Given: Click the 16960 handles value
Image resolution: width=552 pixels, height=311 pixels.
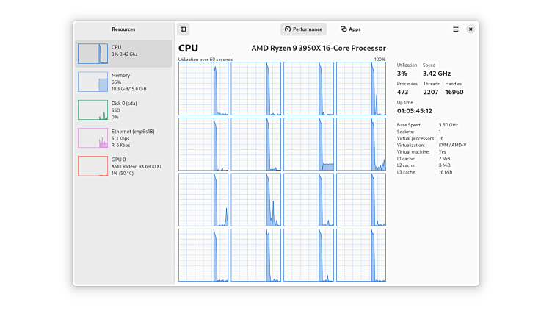Looking at the screenshot, I should [454, 92].
